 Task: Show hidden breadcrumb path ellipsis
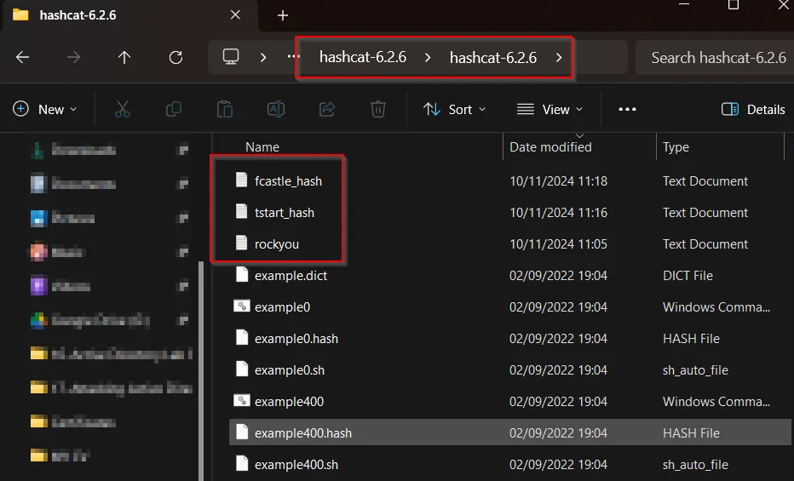(x=294, y=57)
